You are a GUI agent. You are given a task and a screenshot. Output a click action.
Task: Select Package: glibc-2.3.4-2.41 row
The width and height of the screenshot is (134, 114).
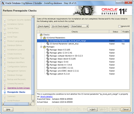(x=83, y=53)
